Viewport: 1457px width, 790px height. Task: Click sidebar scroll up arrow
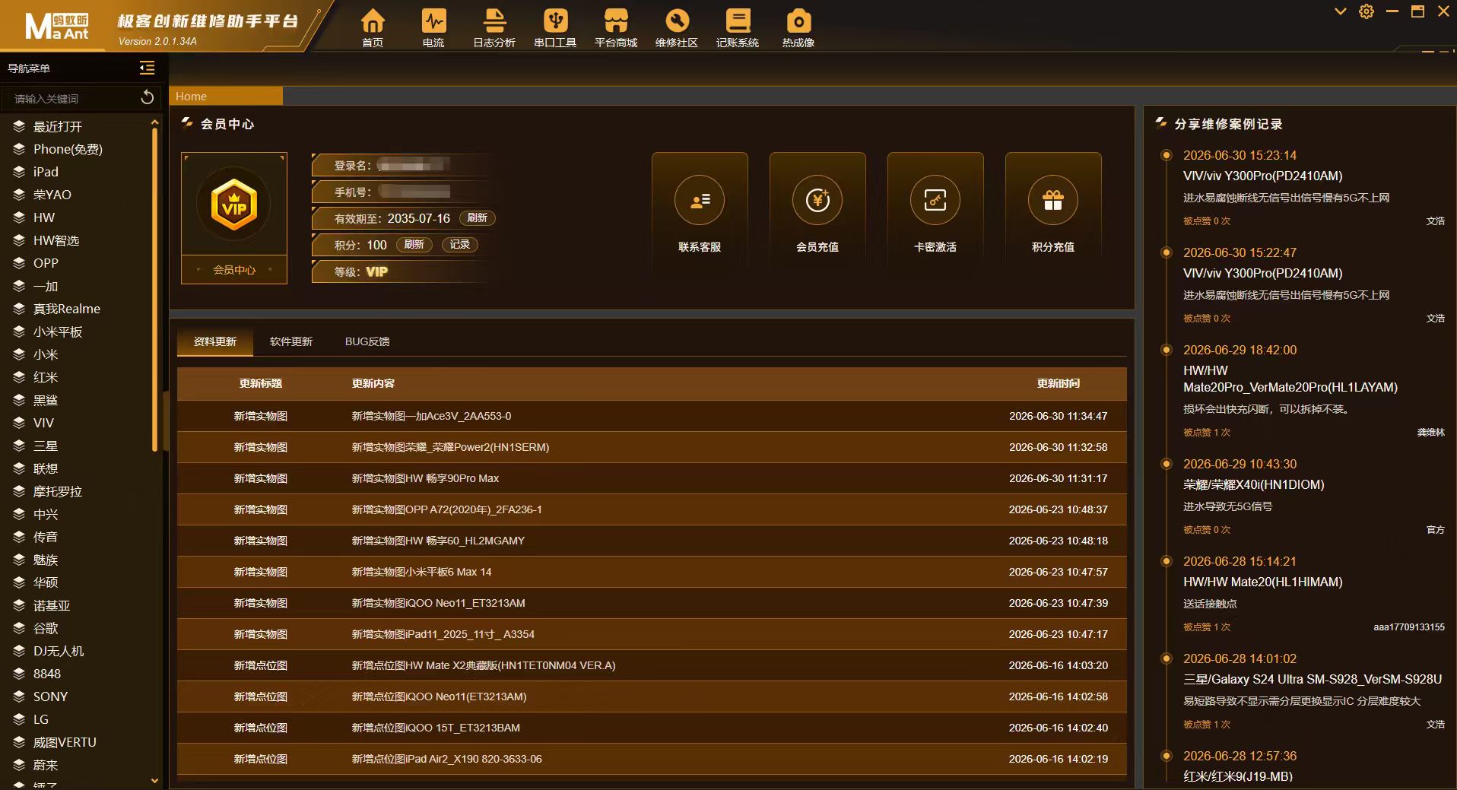pos(155,122)
